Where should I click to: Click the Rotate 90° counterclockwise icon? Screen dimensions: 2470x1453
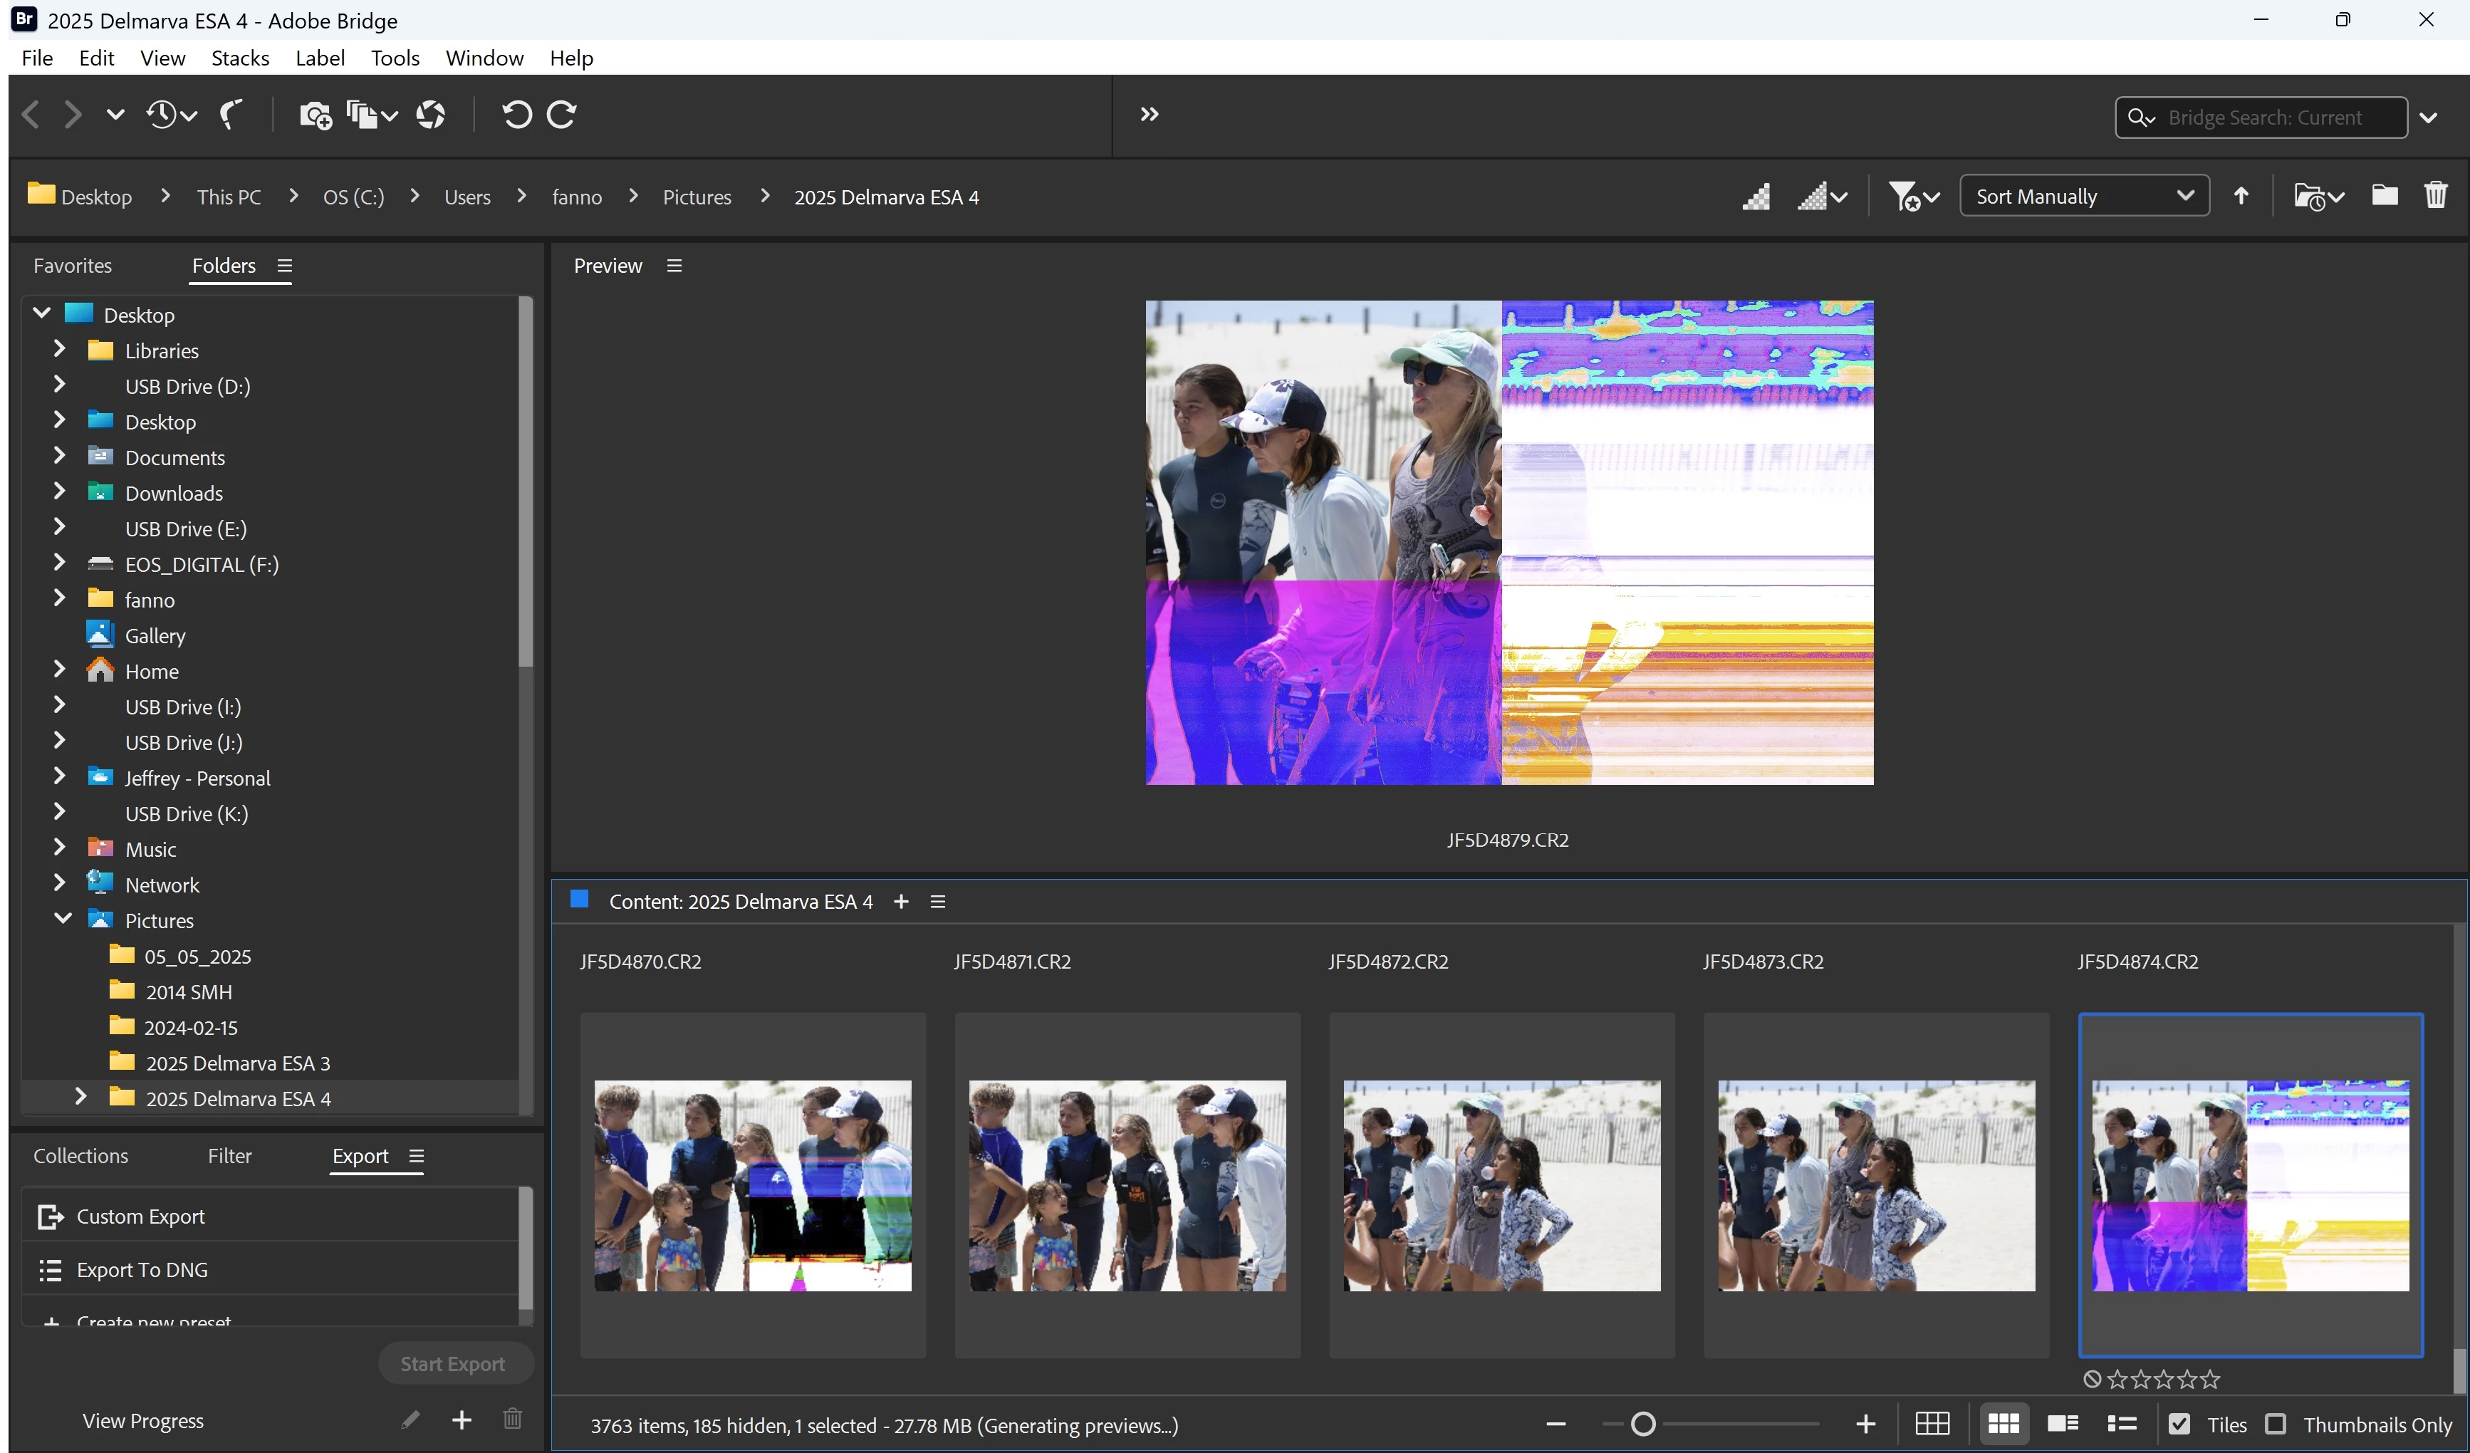click(516, 115)
